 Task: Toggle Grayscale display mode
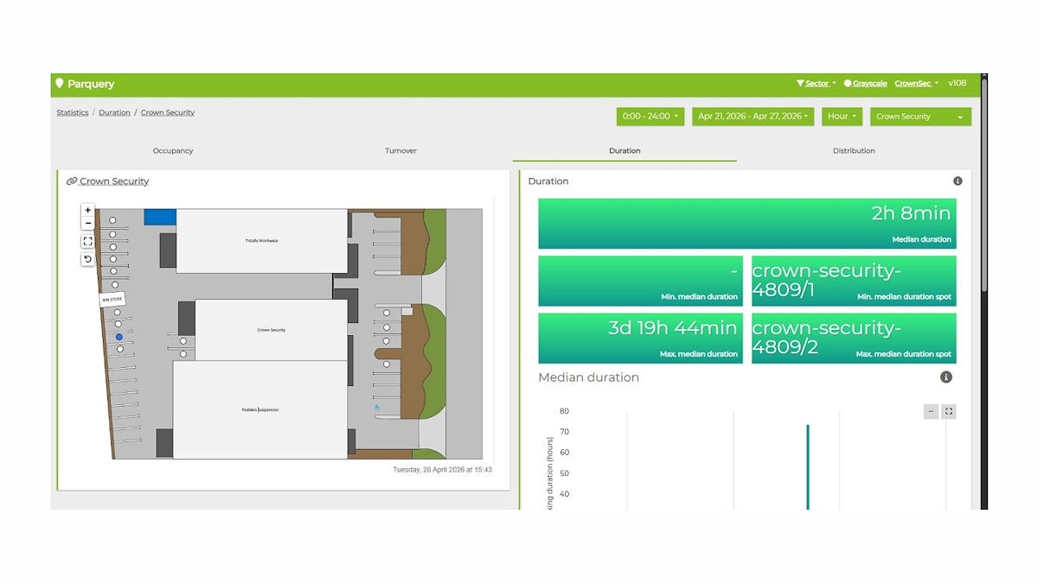(x=865, y=84)
